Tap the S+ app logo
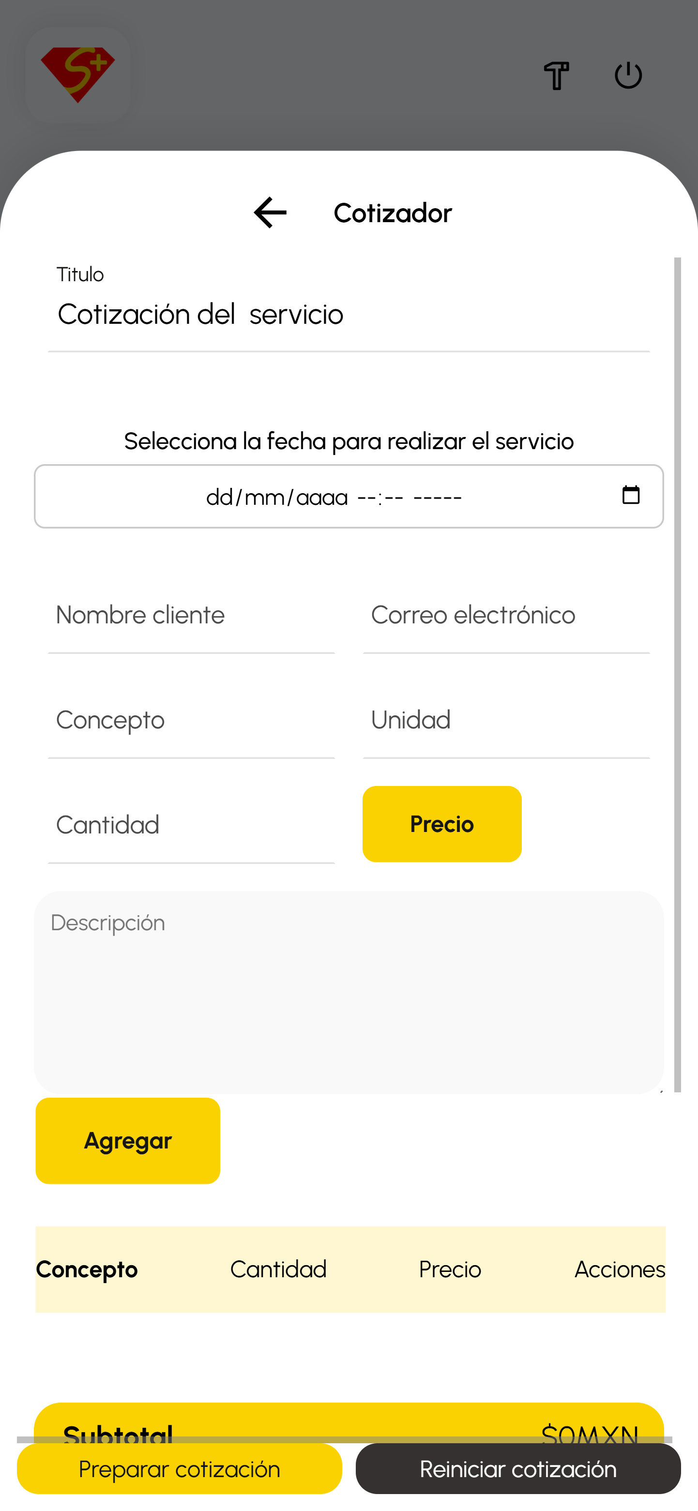The image size is (698, 1511). point(77,75)
